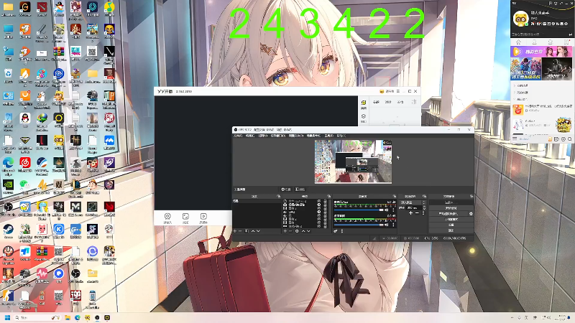Open the 帮助 menu in OBS

click(x=341, y=136)
